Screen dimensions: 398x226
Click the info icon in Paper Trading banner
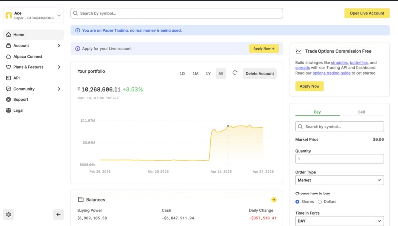click(x=78, y=31)
